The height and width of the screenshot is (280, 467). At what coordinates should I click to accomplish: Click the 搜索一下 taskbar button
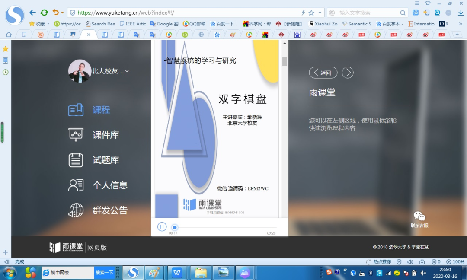click(104, 273)
